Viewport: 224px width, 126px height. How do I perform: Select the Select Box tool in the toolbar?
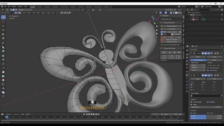tap(3, 17)
